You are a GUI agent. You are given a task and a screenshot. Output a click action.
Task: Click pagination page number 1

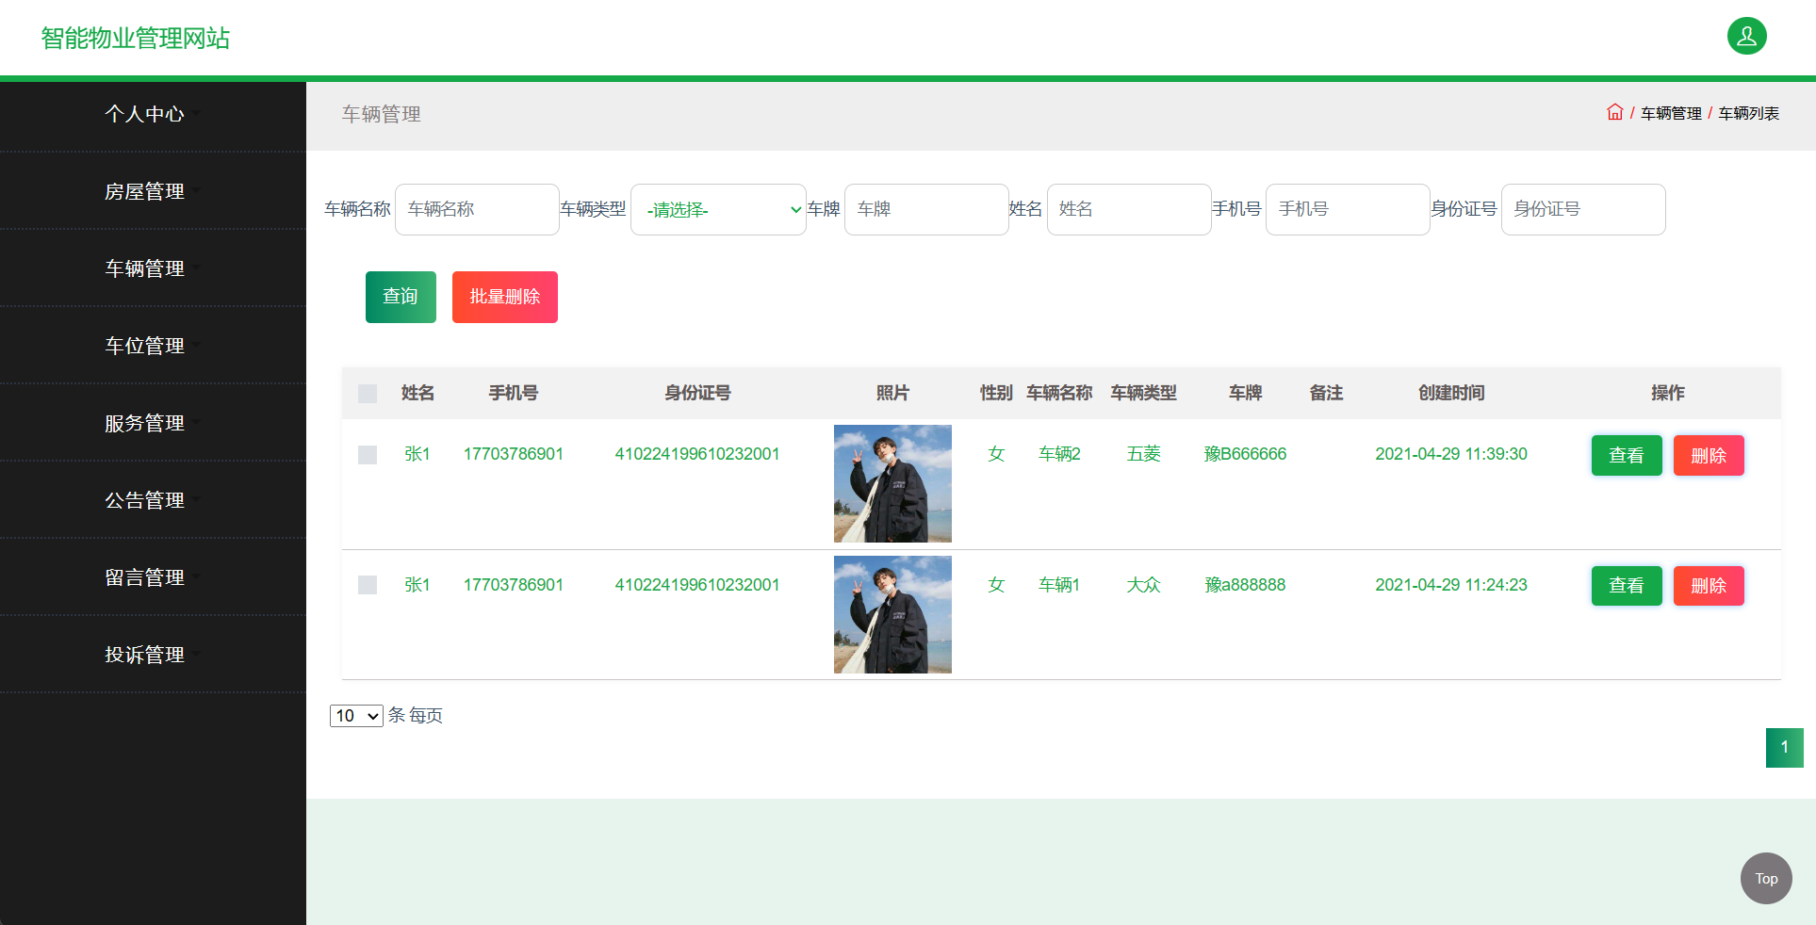pos(1784,748)
